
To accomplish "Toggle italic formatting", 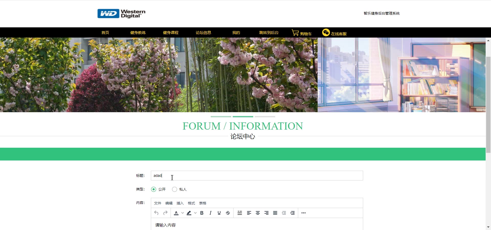I will pyautogui.click(x=210, y=213).
